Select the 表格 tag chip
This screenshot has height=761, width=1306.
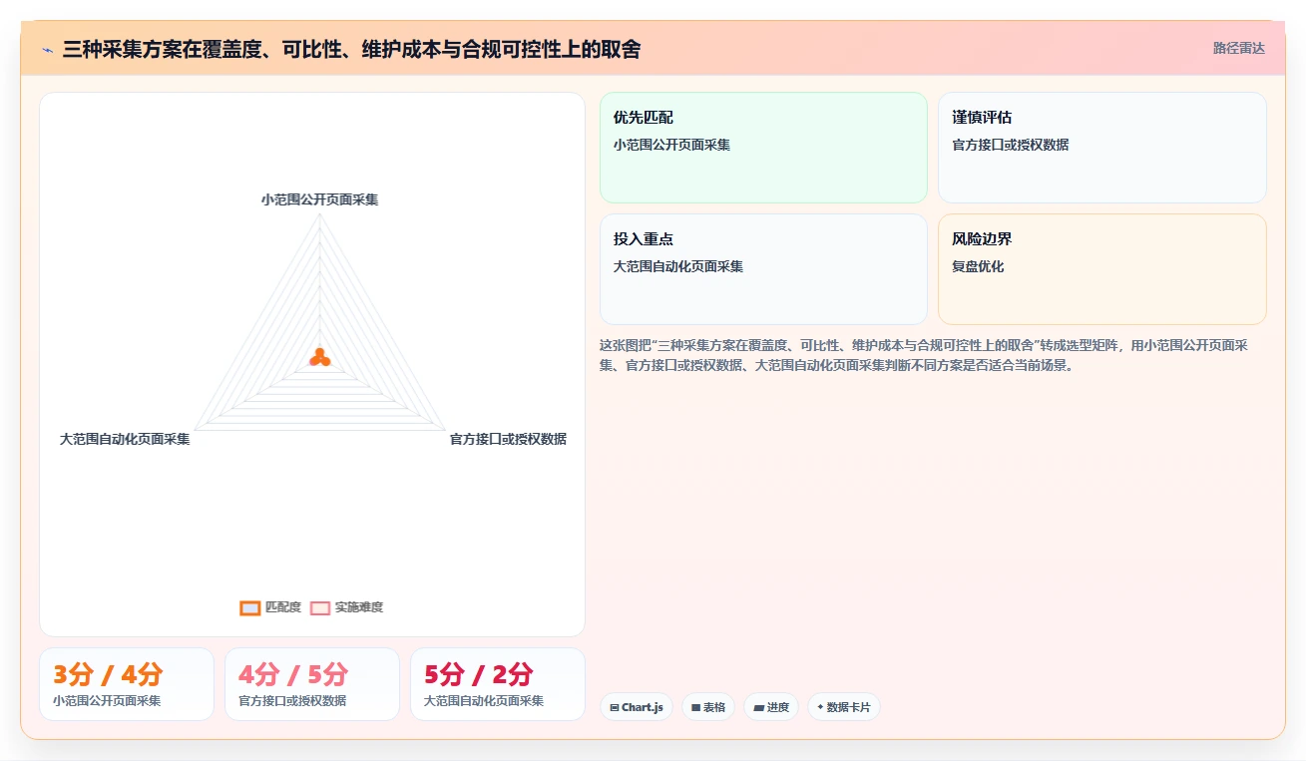pyautogui.click(x=708, y=707)
